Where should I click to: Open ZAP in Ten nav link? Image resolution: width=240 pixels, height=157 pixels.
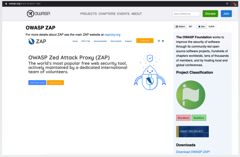pos(86,41)
